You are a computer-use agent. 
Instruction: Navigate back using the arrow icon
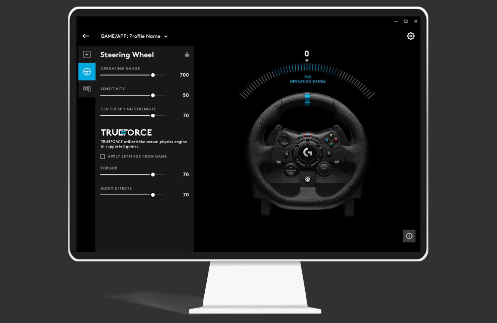tap(85, 36)
